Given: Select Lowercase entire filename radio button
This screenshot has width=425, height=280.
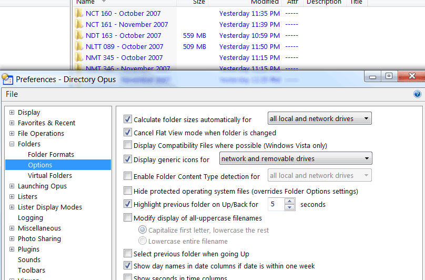Looking at the screenshot, I should click(x=143, y=241).
